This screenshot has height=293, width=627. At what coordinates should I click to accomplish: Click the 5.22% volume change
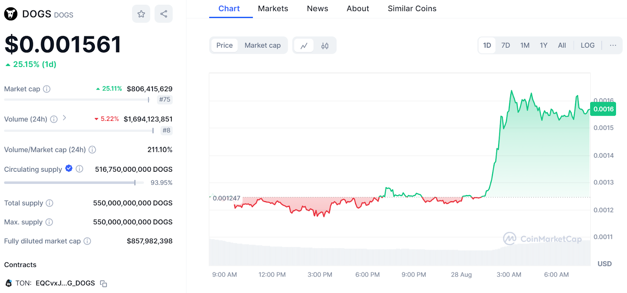[x=107, y=119]
